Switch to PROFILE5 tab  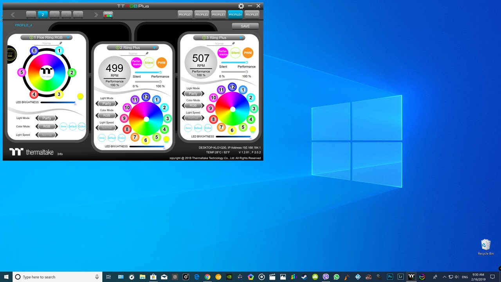click(252, 14)
